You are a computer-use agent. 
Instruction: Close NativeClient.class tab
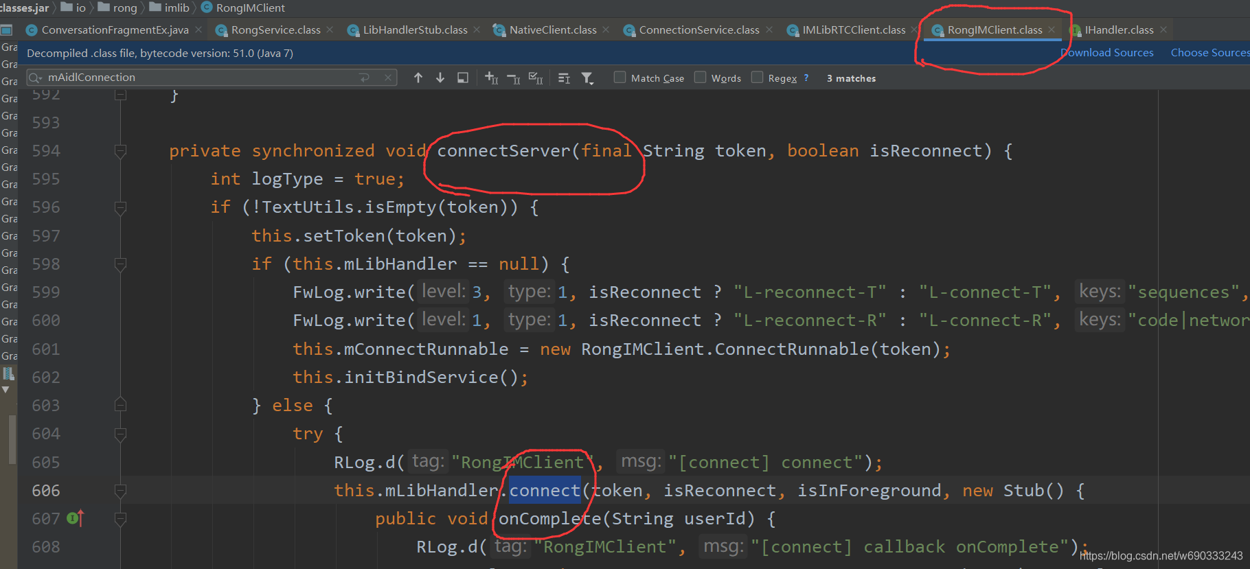coord(606,30)
